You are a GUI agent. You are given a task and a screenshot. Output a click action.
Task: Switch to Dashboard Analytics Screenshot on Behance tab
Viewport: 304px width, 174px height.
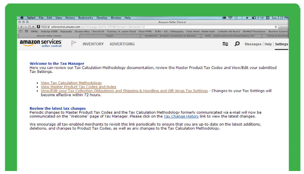click(170, 36)
